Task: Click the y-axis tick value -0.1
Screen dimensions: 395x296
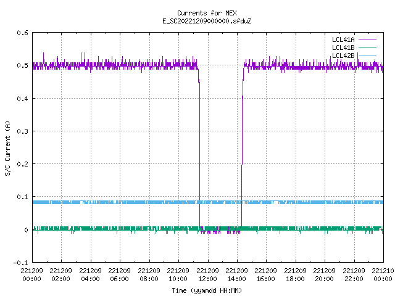Action: (20, 263)
